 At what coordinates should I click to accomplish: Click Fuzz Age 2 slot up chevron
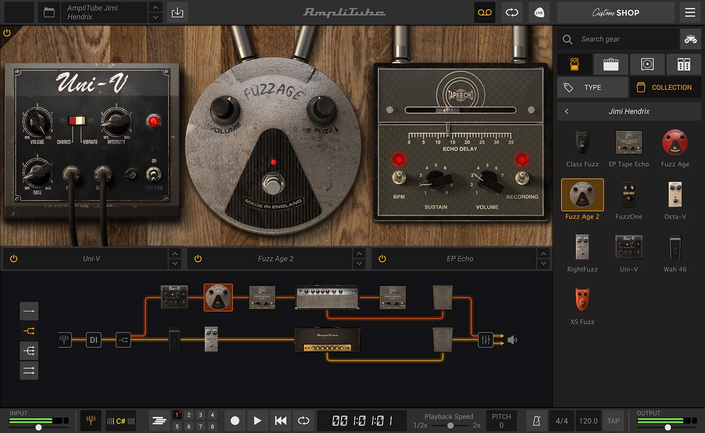click(359, 253)
